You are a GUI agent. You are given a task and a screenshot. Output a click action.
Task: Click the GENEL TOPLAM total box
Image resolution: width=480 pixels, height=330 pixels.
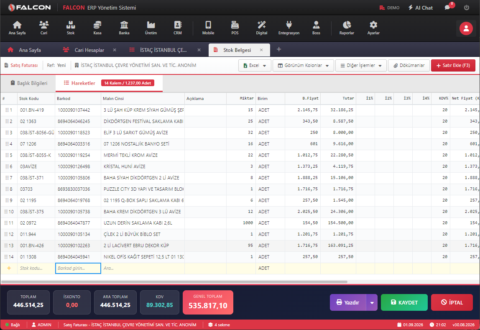pos(208,302)
